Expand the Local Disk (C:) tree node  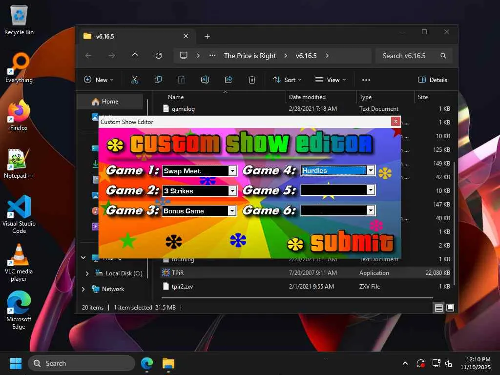(87, 273)
